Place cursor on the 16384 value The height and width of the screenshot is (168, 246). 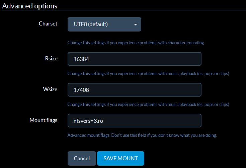pos(81,59)
